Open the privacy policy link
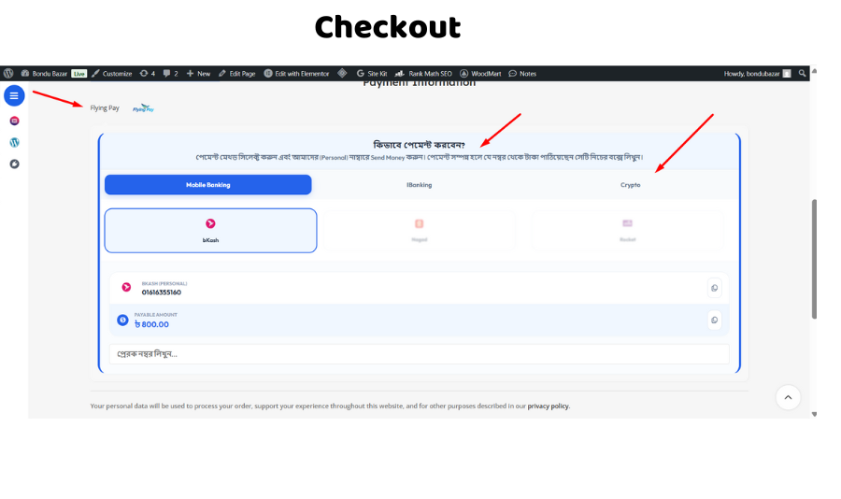The width and height of the screenshot is (841, 499). tap(549, 406)
